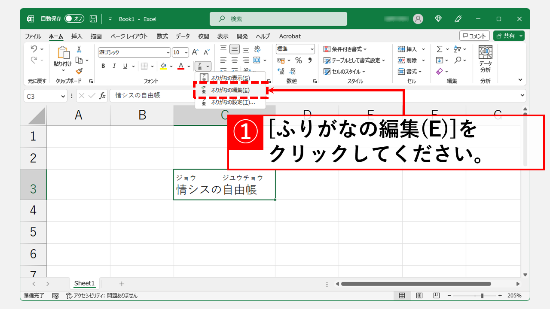This screenshot has width=550, height=309.
Task: Apply Italic formatting
Action: (x=114, y=66)
